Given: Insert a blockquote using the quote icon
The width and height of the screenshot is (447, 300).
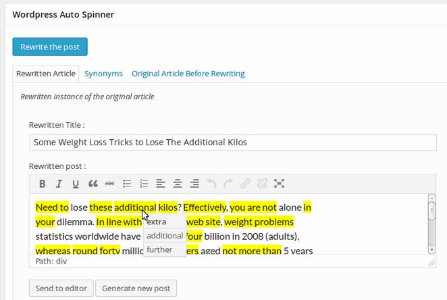Looking at the screenshot, I should pyautogui.click(x=93, y=184).
